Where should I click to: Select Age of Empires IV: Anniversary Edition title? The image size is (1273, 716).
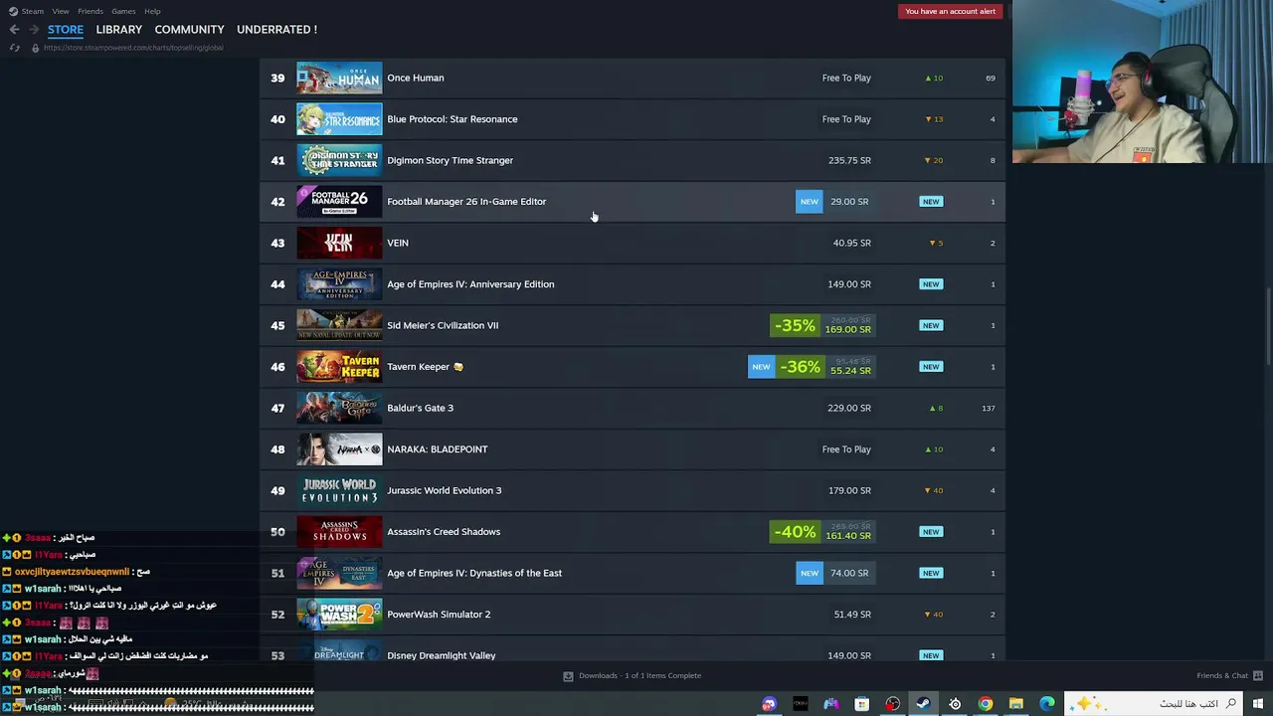470,284
